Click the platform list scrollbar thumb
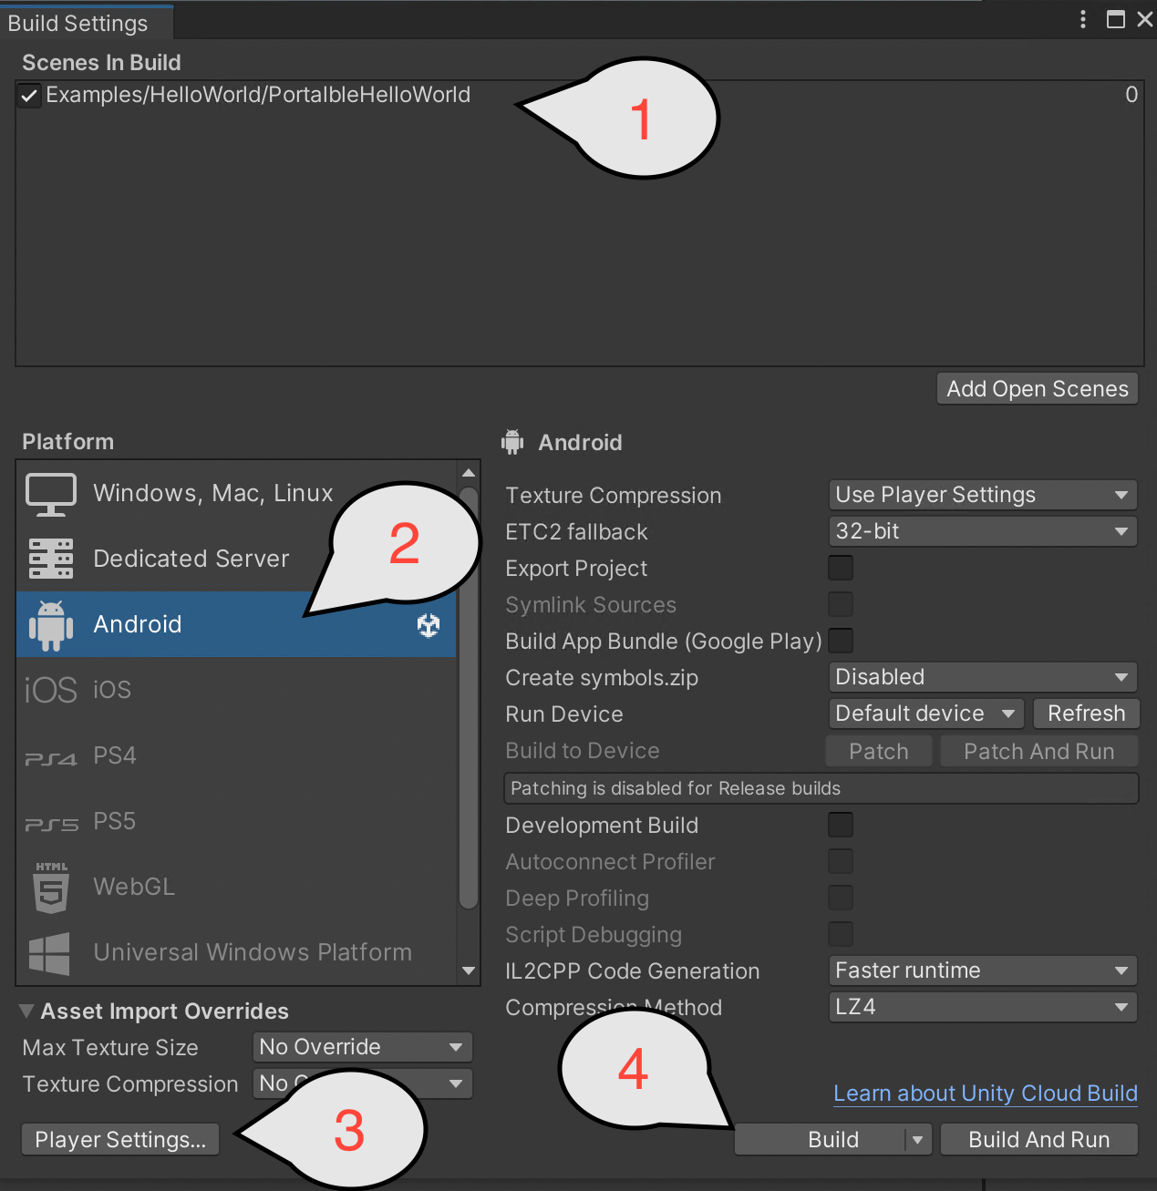Screen dimensions: 1157x1191 click(469, 698)
